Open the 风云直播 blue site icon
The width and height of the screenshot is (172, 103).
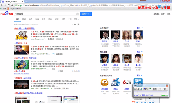point(138,81)
